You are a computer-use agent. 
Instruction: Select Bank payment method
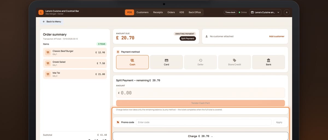(x=268, y=62)
